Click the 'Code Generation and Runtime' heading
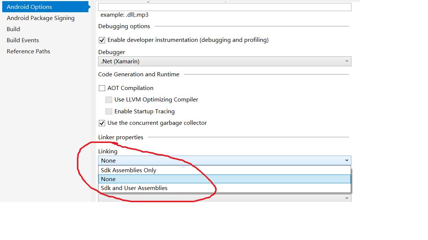428x240 pixels. (x=139, y=74)
